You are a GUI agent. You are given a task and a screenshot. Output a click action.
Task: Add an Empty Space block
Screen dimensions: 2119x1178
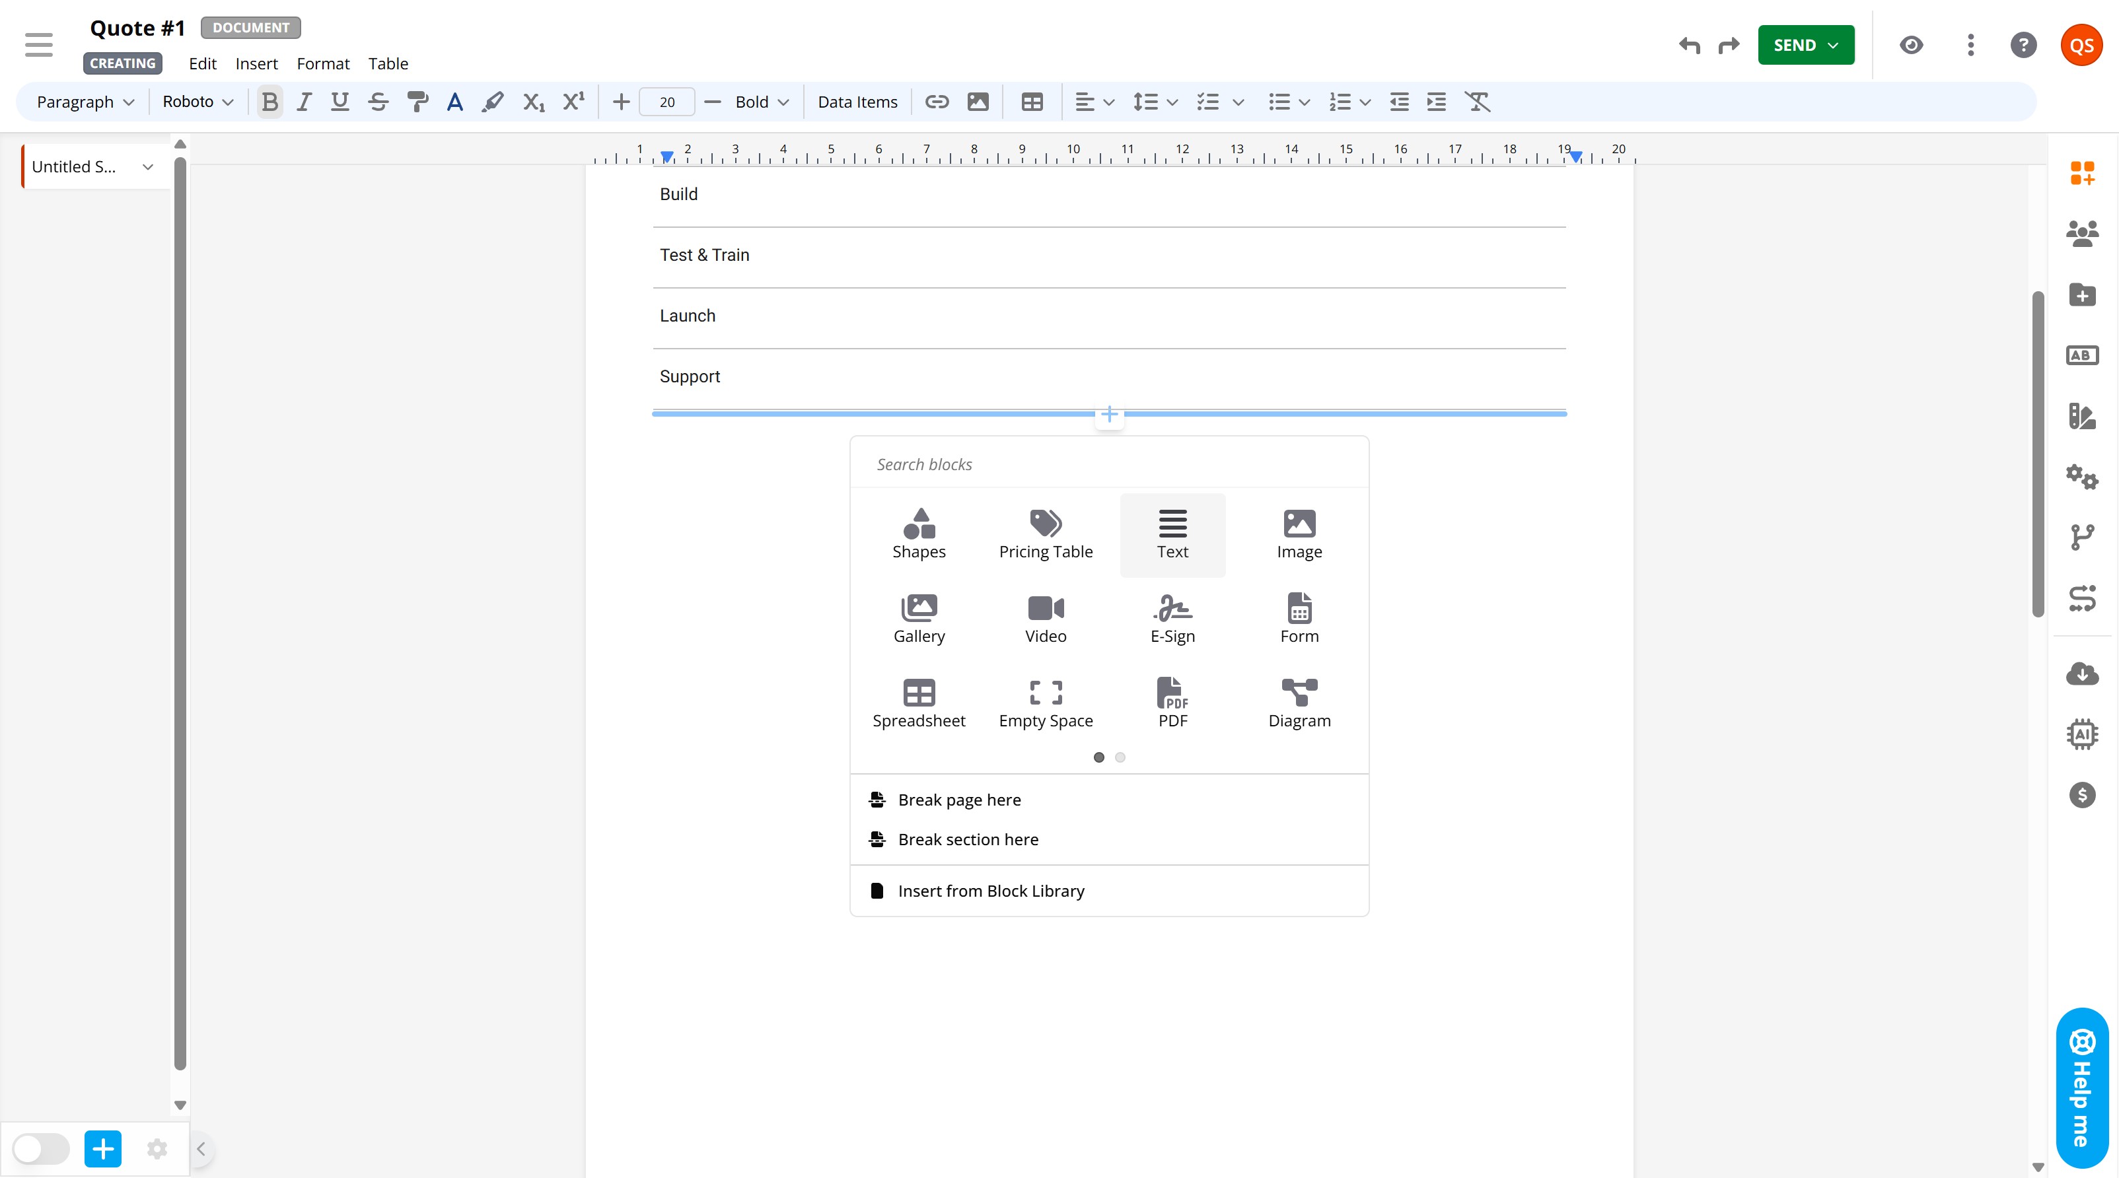[1046, 704]
